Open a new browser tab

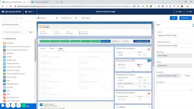coord(62,2)
